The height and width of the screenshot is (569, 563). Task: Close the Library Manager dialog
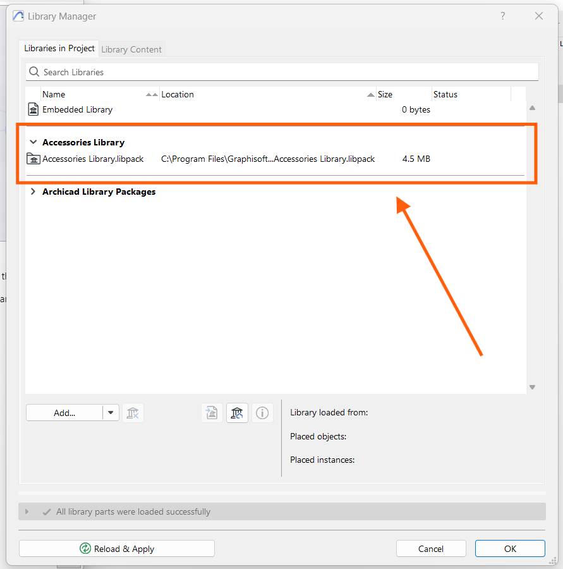(539, 16)
